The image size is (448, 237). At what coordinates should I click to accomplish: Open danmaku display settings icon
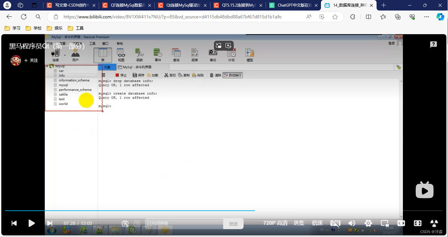[x=137, y=223]
